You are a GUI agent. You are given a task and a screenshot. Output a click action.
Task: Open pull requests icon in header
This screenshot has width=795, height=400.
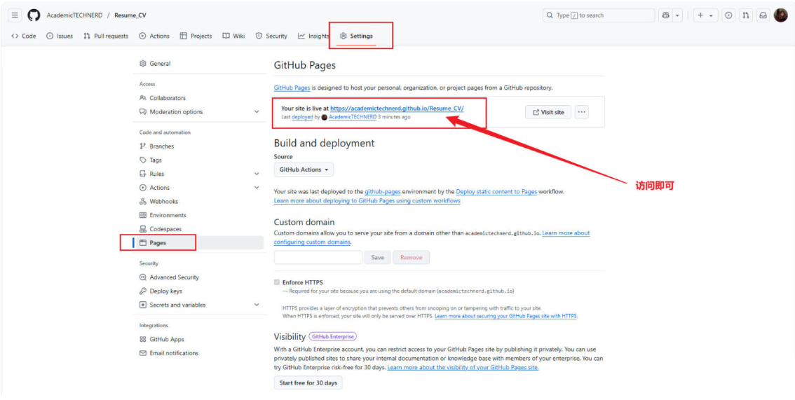pos(745,15)
